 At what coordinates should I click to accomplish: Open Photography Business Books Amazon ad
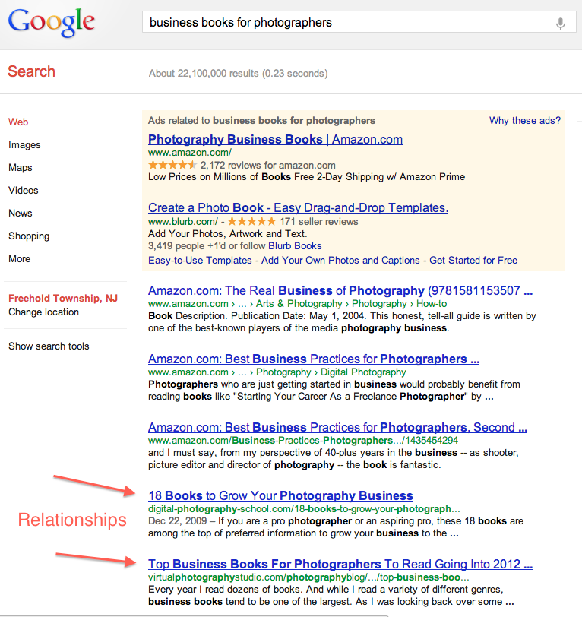click(275, 140)
